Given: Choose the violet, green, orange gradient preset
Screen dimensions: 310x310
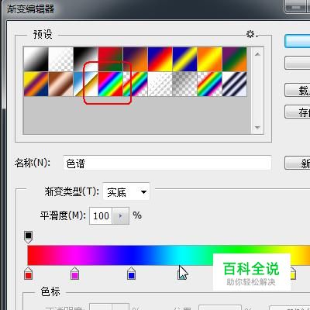Looking at the screenshot, I should tap(235, 59).
